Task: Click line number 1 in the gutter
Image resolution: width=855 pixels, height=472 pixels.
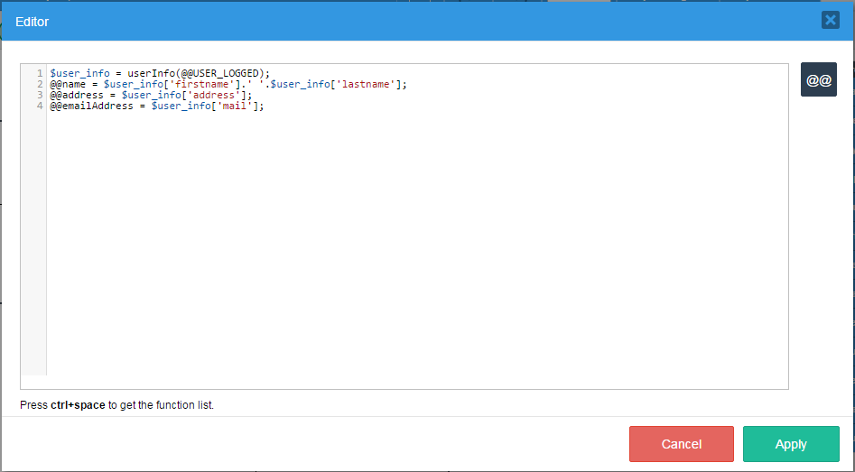Action: 41,73
